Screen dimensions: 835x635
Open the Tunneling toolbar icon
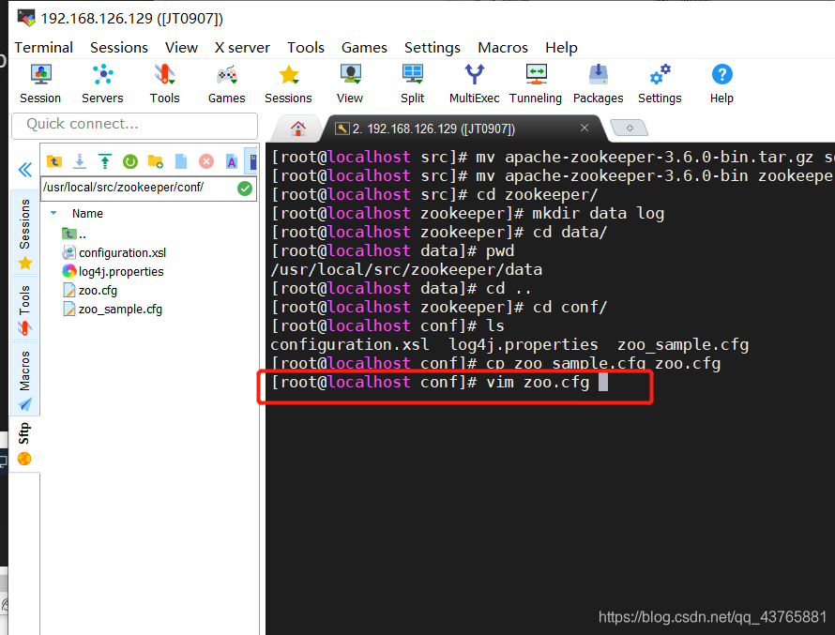pos(536,84)
